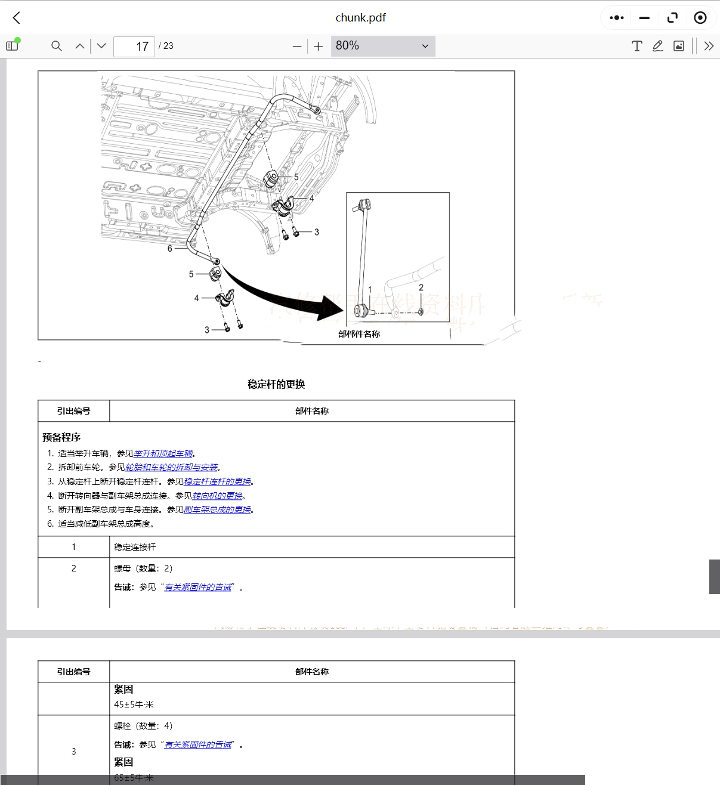Select the Draw pencil tool
The image size is (720, 785).
(x=657, y=46)
